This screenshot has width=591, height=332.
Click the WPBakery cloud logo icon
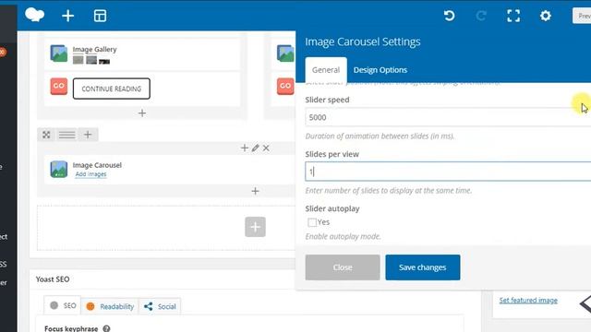click(x=35, y=16)
